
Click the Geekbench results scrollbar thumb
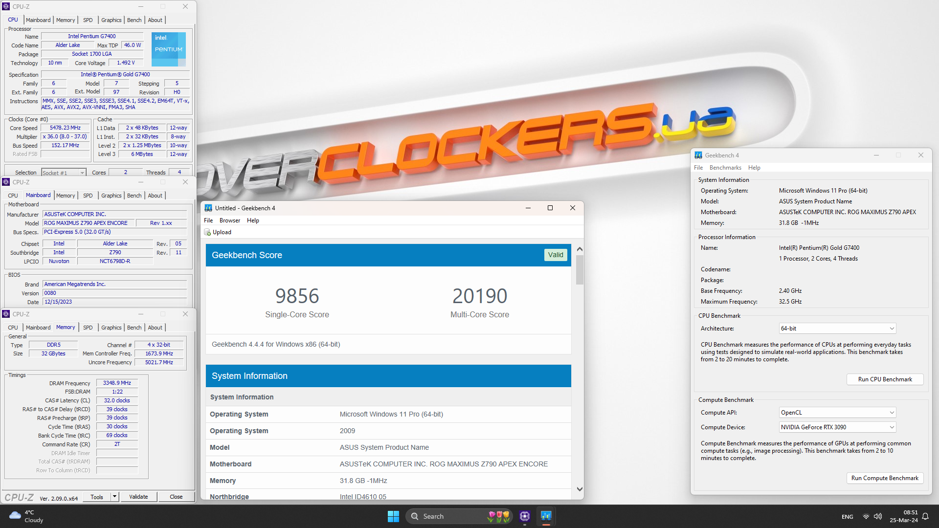click(x=580, y=270)
